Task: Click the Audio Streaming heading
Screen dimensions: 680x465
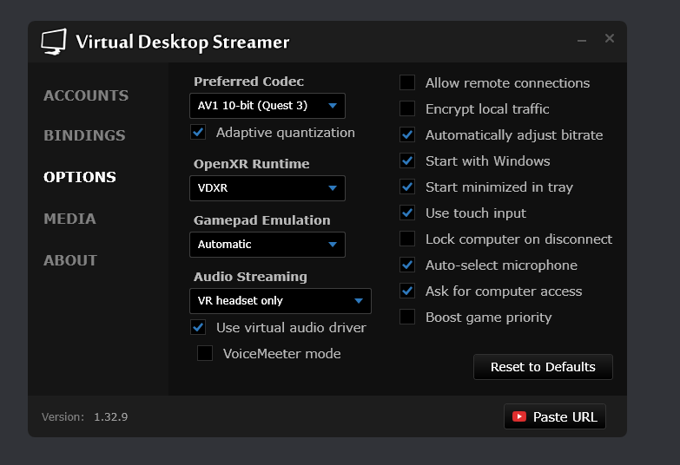Action: coord(250,277)
